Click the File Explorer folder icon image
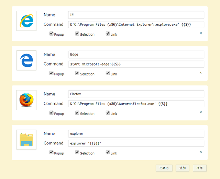 [x=26, y=140]
